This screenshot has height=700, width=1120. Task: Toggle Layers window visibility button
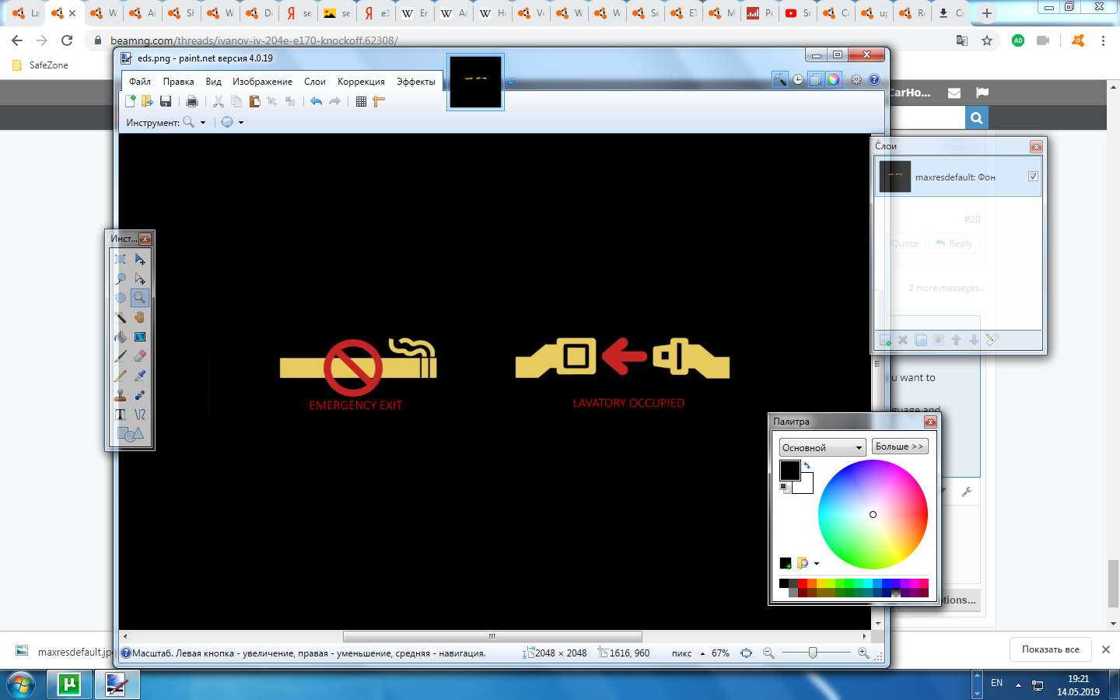[815, 79]
